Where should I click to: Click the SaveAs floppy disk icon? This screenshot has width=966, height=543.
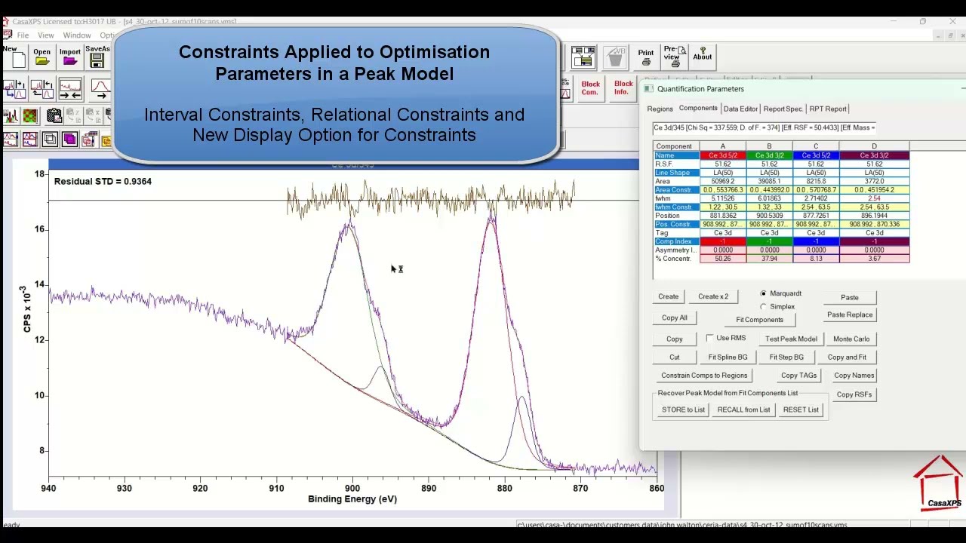coord(97,57)
